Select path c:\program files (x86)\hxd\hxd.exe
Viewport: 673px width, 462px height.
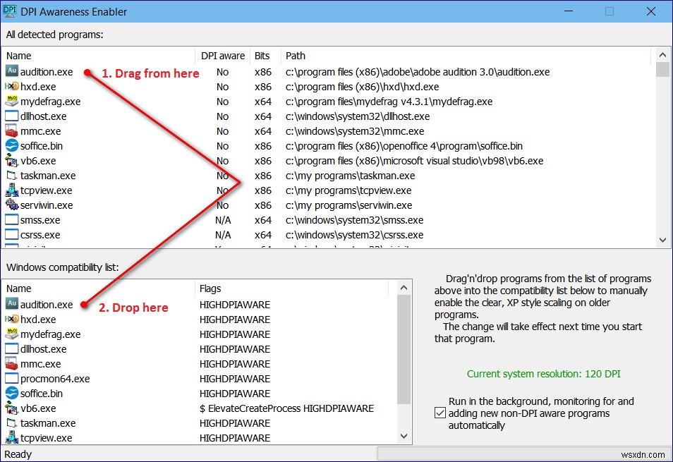pyautogui.click(x=363, y=87)
